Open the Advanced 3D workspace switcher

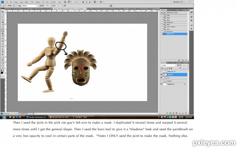coord(179,2)
